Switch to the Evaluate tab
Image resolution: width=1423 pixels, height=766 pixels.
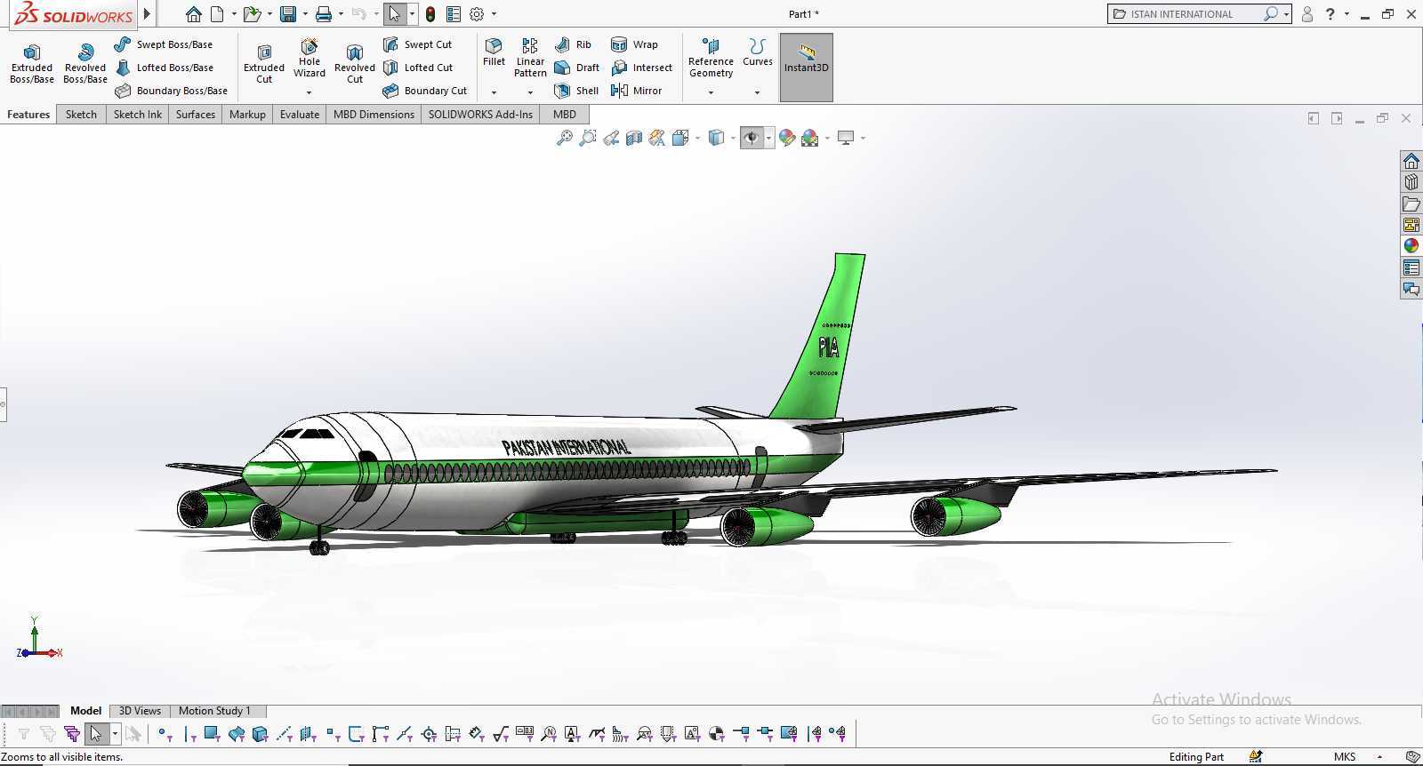[x=300, y=115]
